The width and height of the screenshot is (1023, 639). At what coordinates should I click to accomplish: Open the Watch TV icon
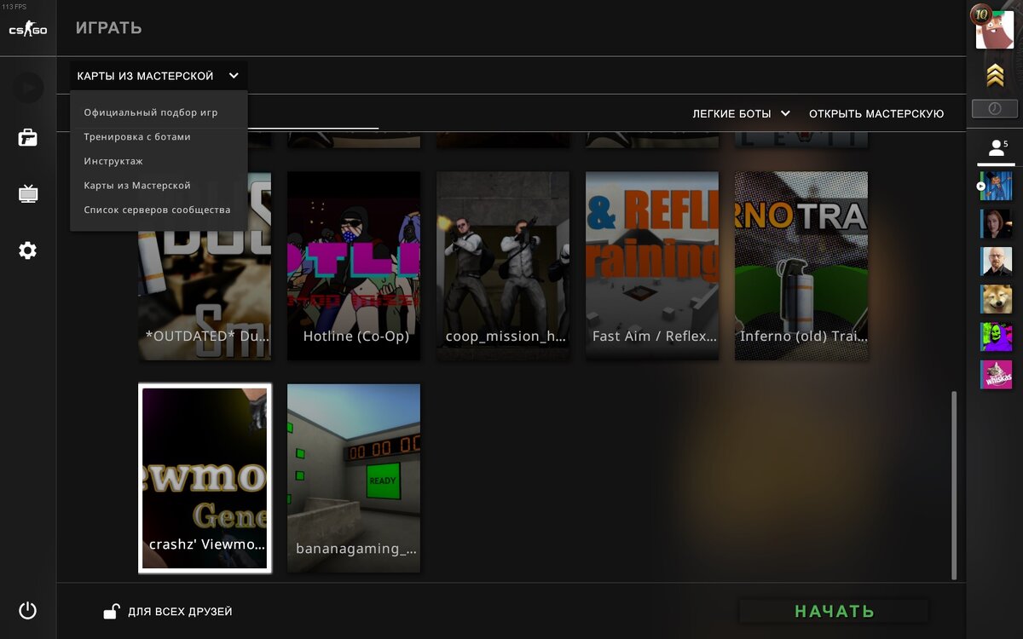point(28,194)
